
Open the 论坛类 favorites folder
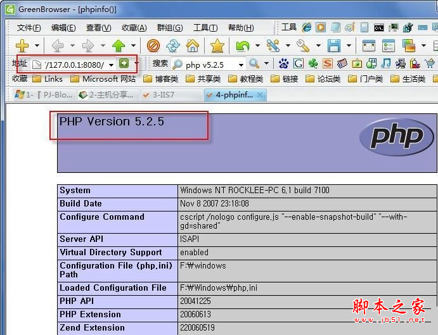(323, 79)
